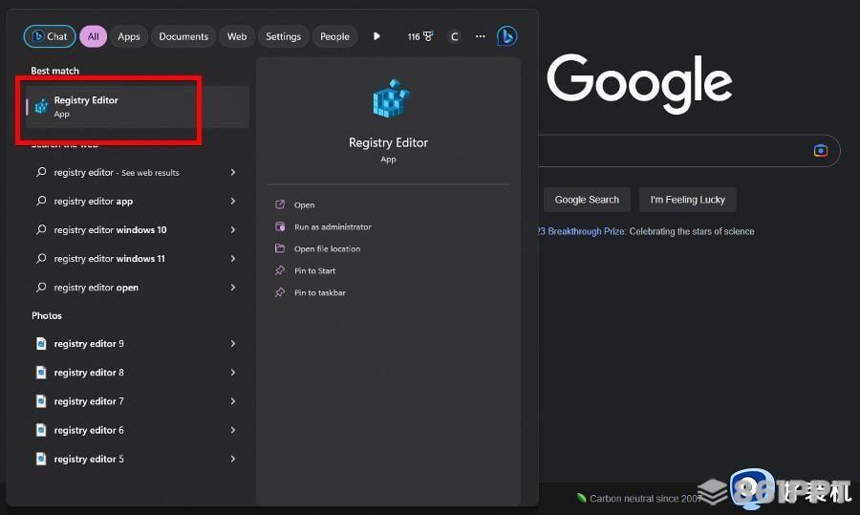The image size is (860, 515).
Task: Show more filters with the arrow
Action: point(376,36)
